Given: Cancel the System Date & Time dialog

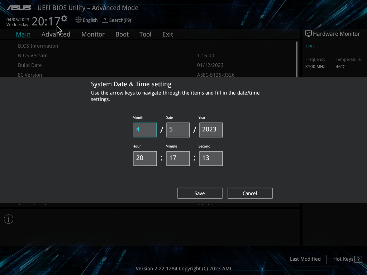Looking at the screenshot, I should (x=250, y=193).
